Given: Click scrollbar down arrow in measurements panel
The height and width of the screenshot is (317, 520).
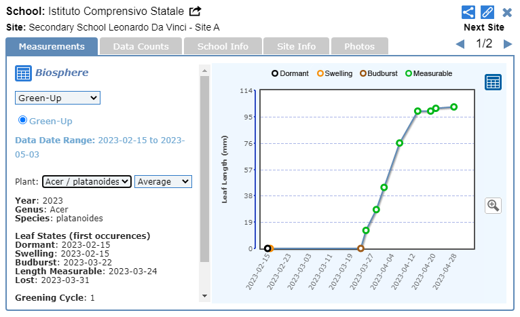Looking at the screenshot, I should 205,296.
